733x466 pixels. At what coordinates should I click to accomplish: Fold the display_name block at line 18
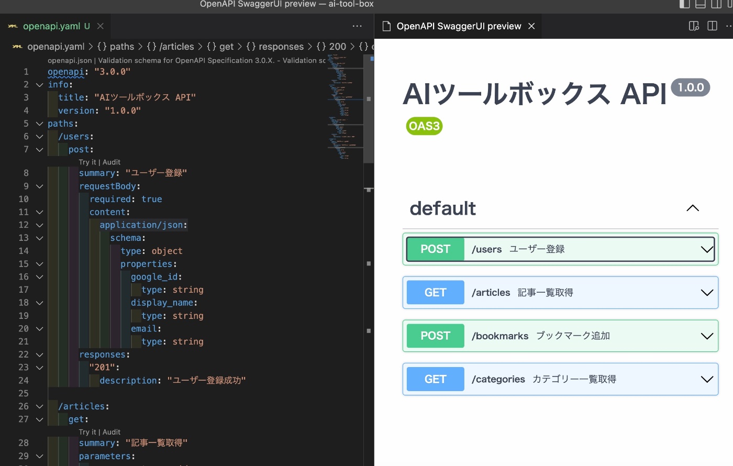pos(39,303)
